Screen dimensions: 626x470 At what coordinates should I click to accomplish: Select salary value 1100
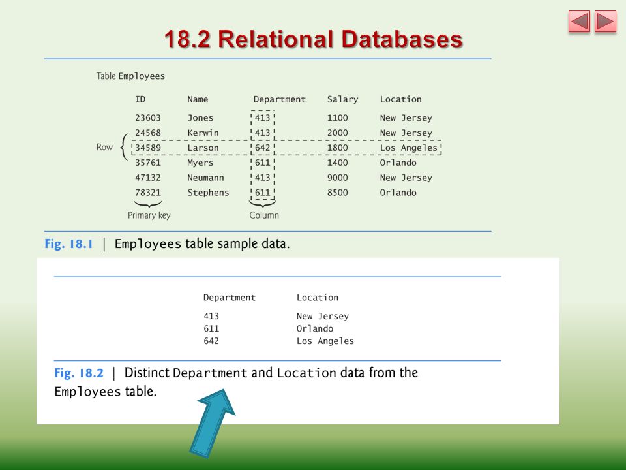coord(337,118)
